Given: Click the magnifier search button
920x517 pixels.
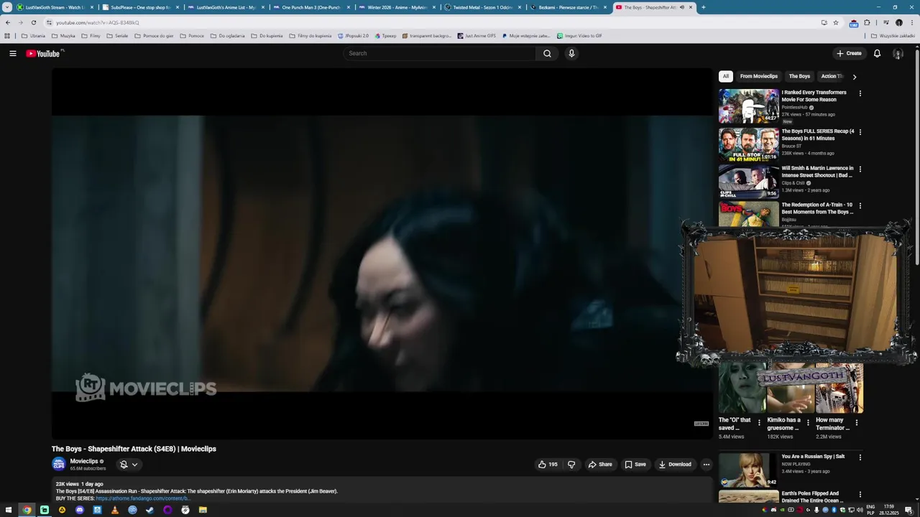Looking at the screenshot, I should 547,53.
